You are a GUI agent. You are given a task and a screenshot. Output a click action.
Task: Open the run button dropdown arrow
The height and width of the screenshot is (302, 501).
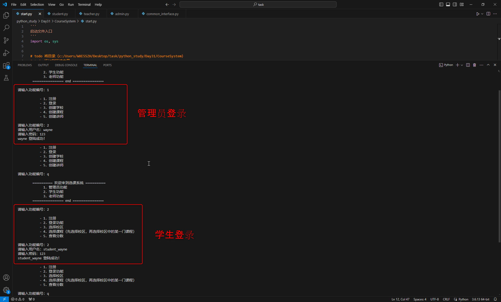point(482,14)
